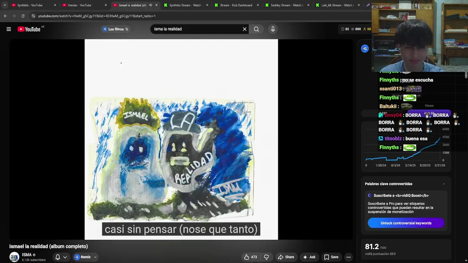Start voice search with microphone icon
The width and height of the screenshot is (468, 263).
[273, 29]
